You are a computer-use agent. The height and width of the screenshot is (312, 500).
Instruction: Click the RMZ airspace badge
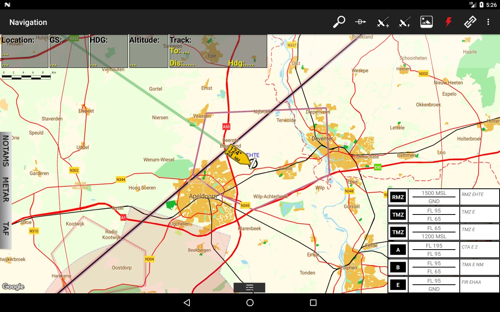(397, 197)
